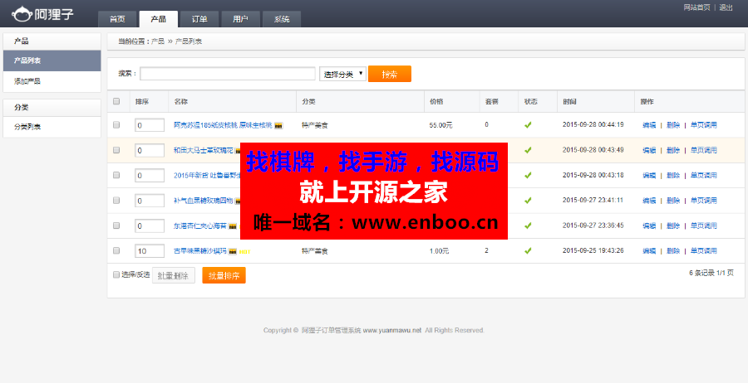The width and height of the screenshot is (748, 383).
Task: Tick checkbox for 古早味黑糖沙琪玛 row
Action: point(116,250)
